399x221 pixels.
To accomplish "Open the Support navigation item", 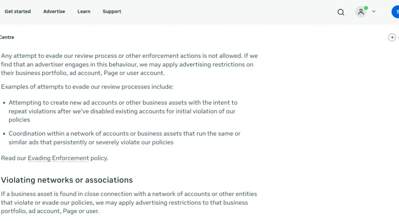I will 112,11.
